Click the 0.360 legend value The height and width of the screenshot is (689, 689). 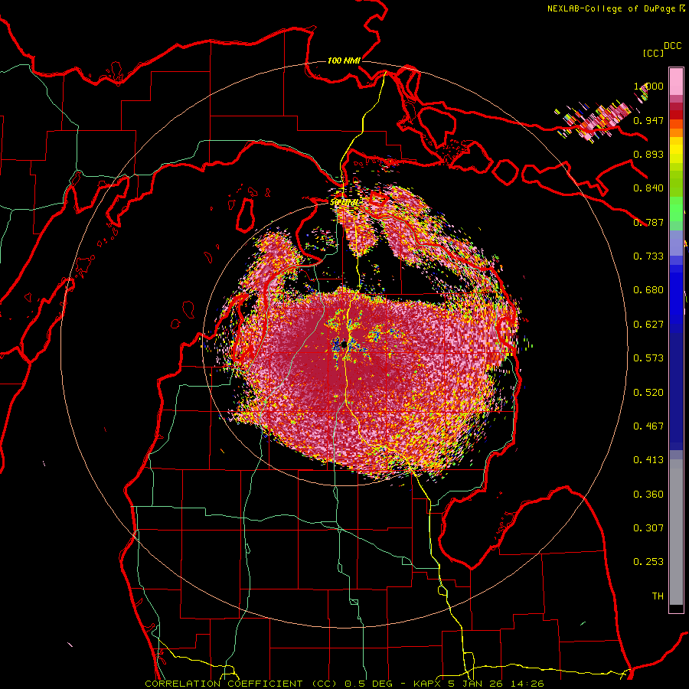tap(648, 495)
